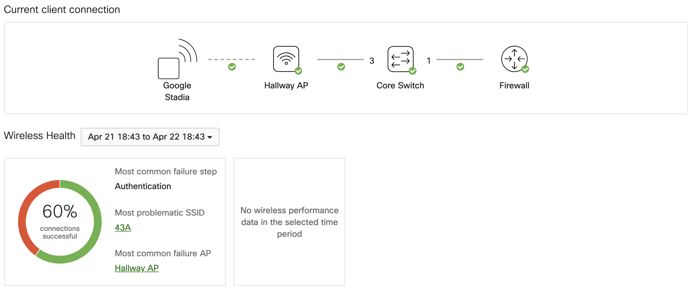Click check mark between Hallway AP and switch

click(x=341, y=67)
